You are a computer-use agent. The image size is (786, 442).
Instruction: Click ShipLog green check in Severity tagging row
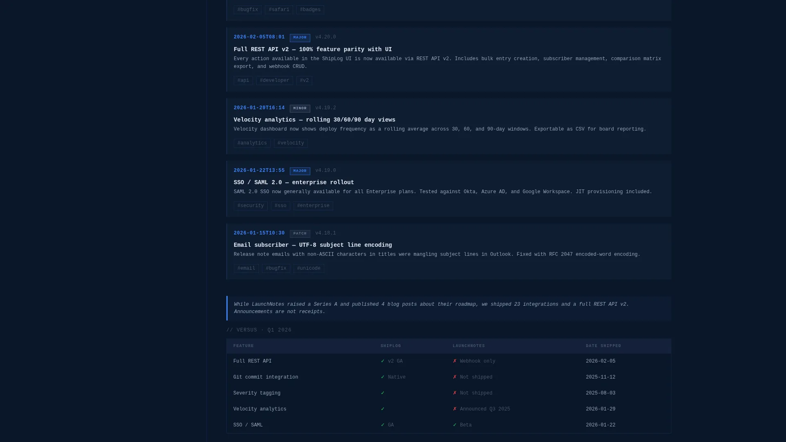(383, 393)
